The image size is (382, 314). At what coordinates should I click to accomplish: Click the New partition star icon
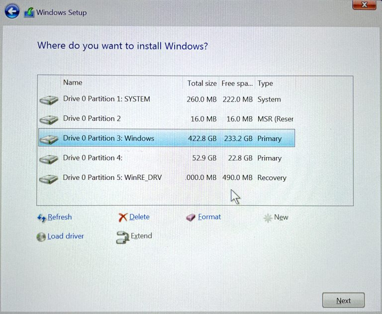click(268, 218)
